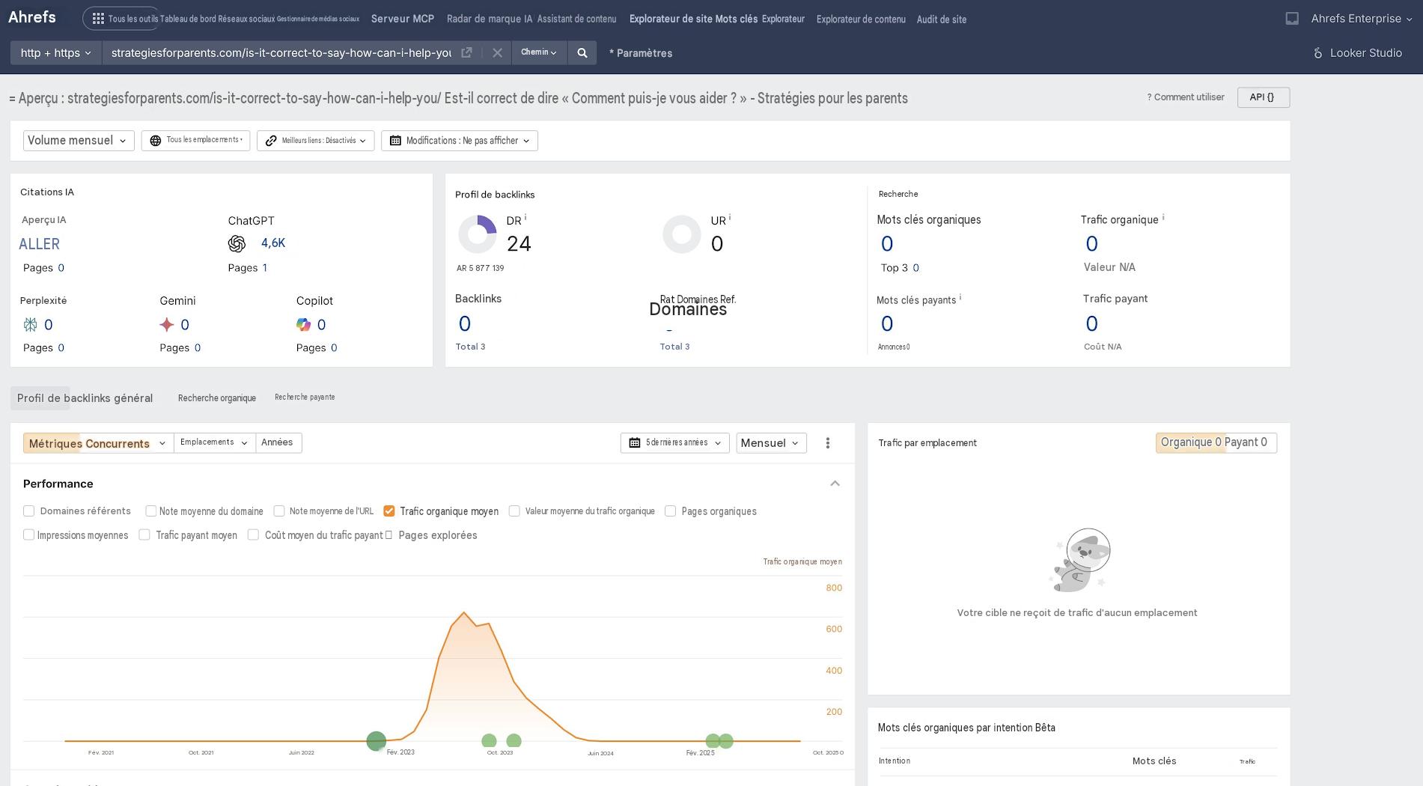1423x786 pixels.
Task: Click the large green marker near Fév. 2023
Action: pyautogui.click(x=377, y=741)
